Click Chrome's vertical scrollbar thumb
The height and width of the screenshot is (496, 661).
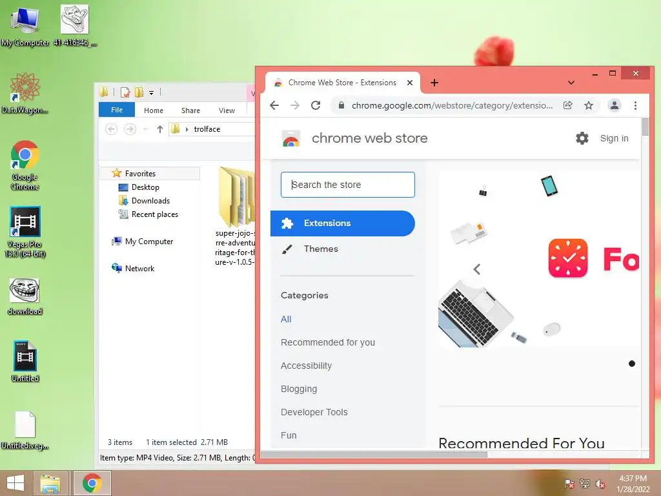point(645,127)
